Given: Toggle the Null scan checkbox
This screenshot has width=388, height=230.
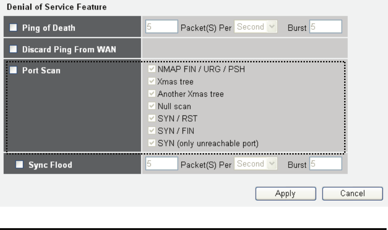Looking at the screenshot, I should coord(150,106).
